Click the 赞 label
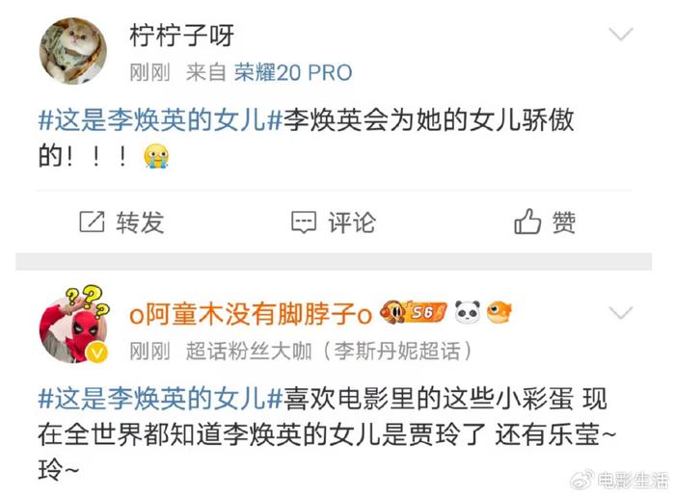This screenshot has width=675, height=496. 564,222
